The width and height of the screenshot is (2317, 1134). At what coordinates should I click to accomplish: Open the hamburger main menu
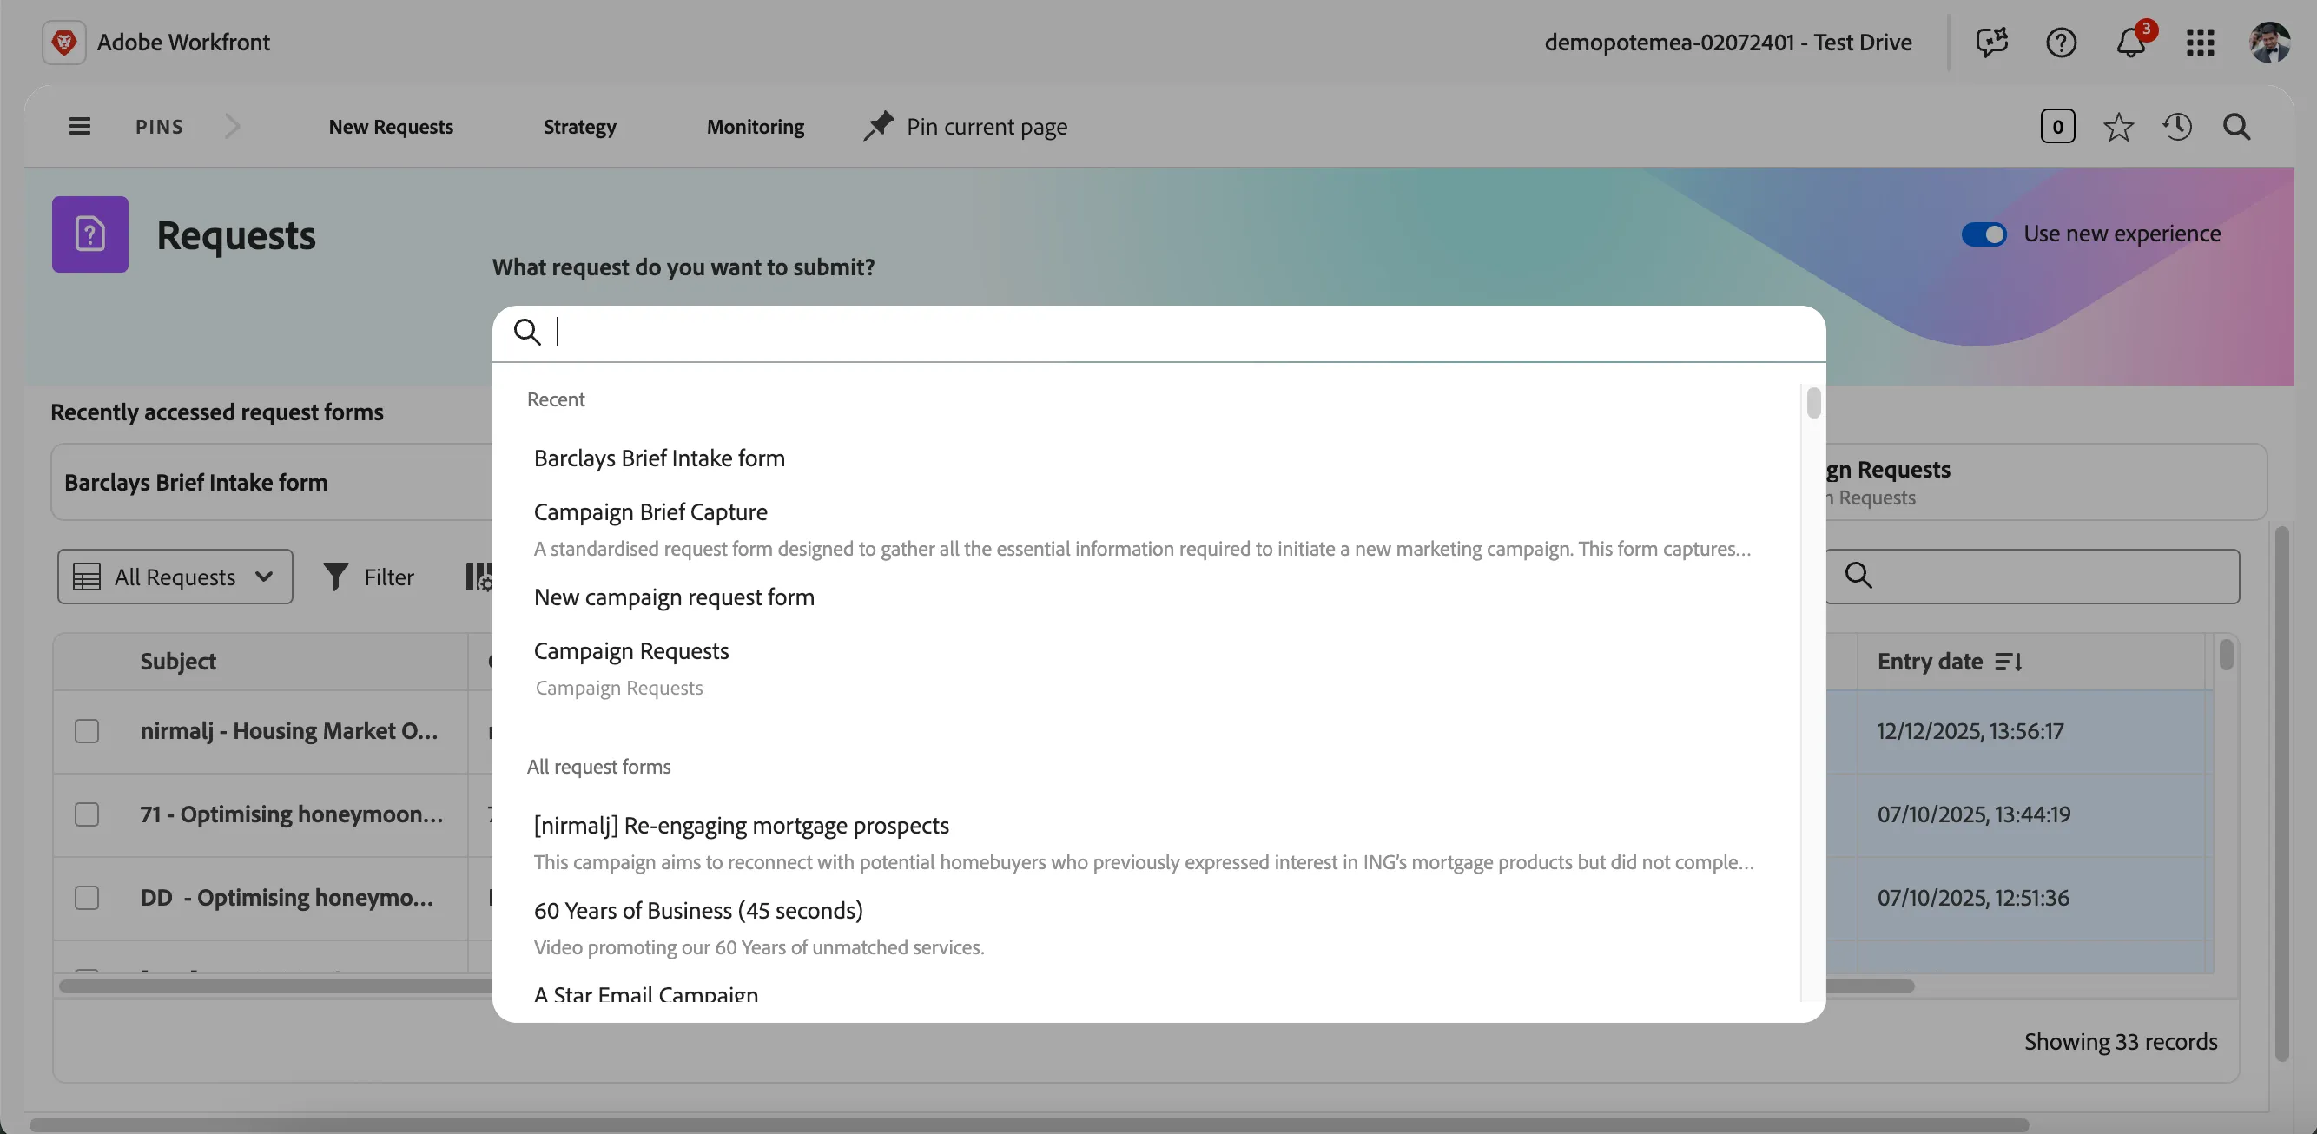tap(79, 126)
